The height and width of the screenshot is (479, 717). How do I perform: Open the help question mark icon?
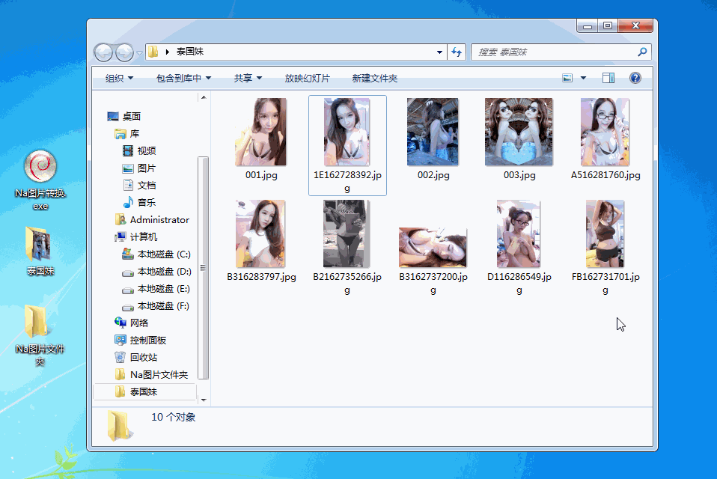click(635, 78)
